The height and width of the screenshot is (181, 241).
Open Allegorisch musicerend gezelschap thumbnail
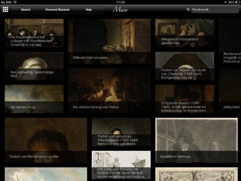click(185, 33)
